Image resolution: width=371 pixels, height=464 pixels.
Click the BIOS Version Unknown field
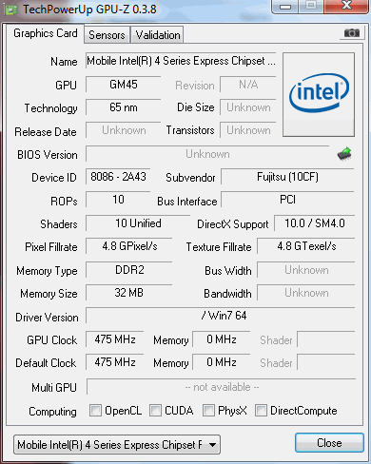[x=207, y=154]
